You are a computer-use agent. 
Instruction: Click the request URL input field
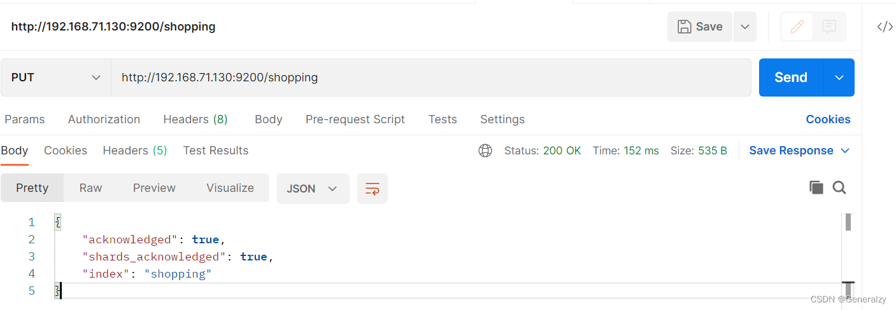[x=431, y=77]
